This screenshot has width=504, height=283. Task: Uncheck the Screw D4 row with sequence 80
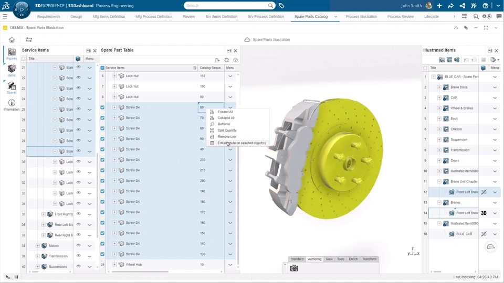click(x=102, y=107)
